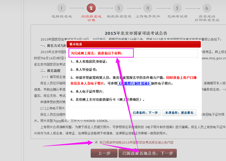Click red text 为完成网上报名，请准备以下材料
Image resolution: width=226 pixels, height=161 pixels.
pos(97,53)
